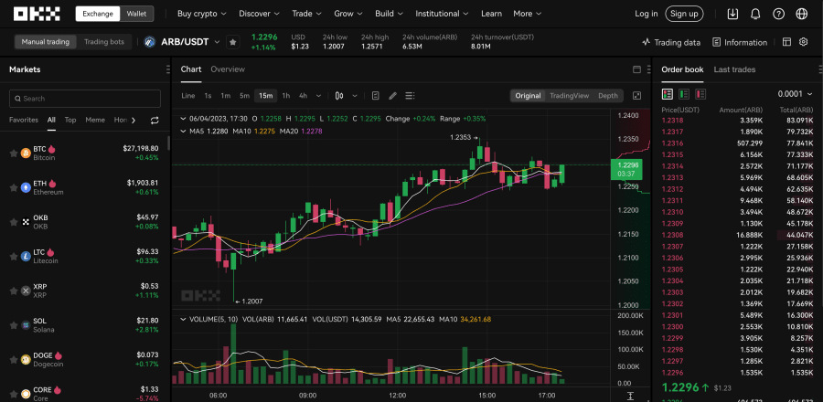The width and height of the screenshot is (823, 402).
Task: Expand the chart to fullscreen
Action: [637, 96]
